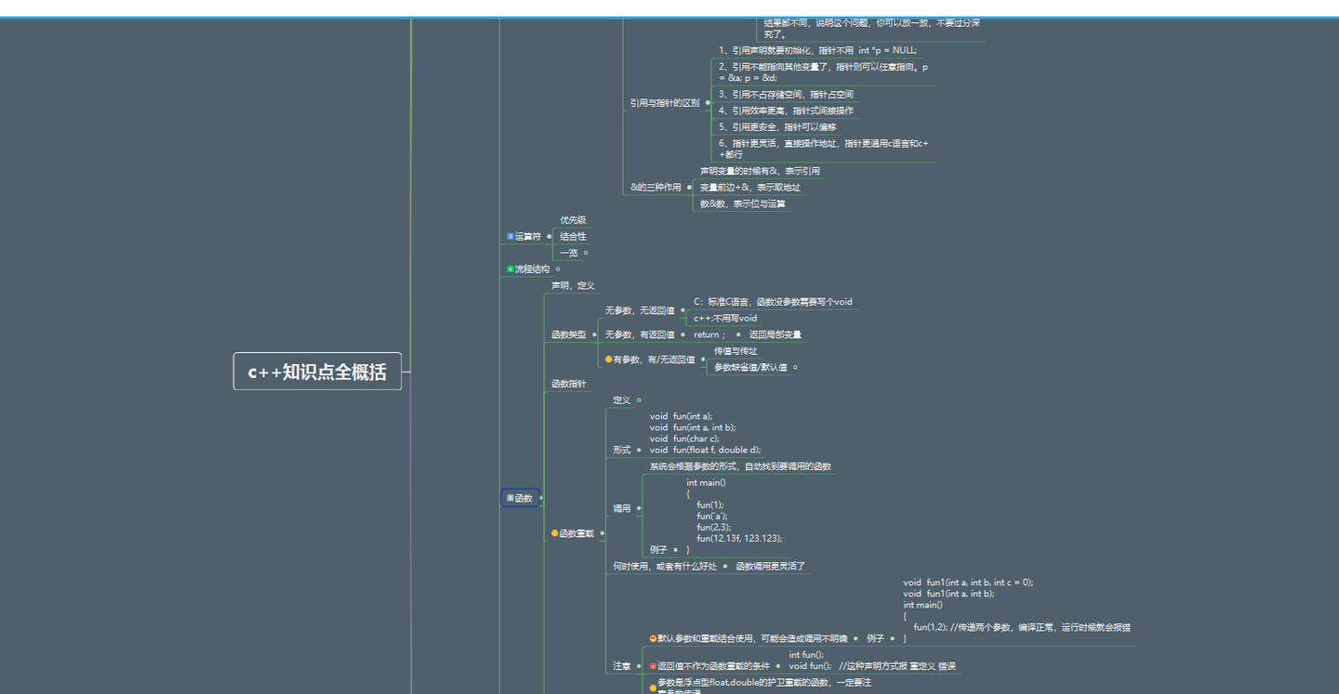Viewport: 1339px width, 694px height.
Task: Collapse the 函数 node's children
Action: click(541, 498)
